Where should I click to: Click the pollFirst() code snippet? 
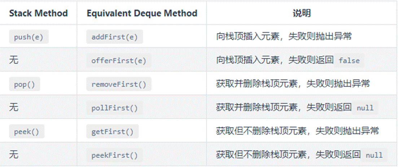tap(114, 108)
